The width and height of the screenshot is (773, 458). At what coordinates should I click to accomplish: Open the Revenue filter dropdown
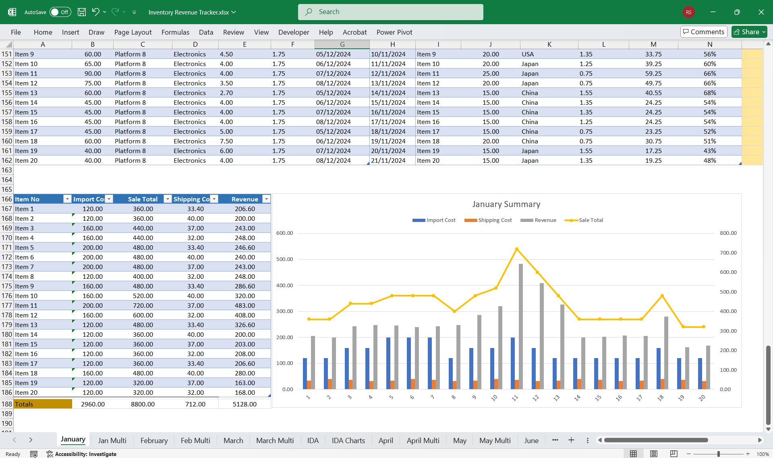266,199
